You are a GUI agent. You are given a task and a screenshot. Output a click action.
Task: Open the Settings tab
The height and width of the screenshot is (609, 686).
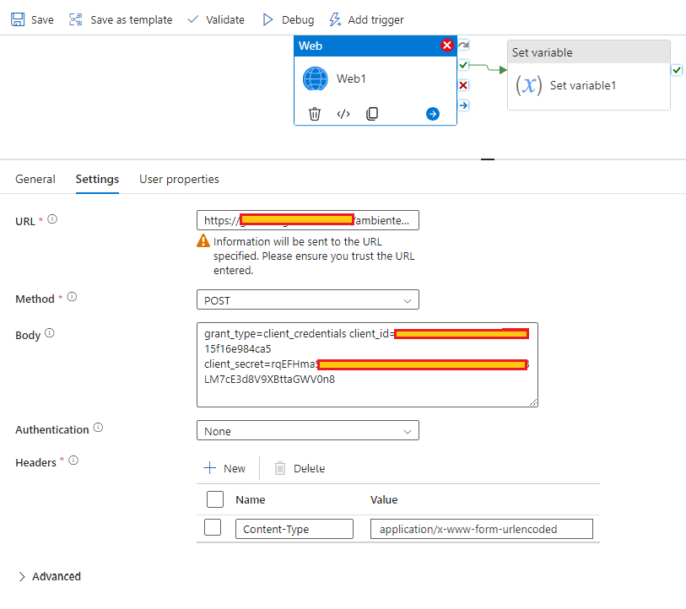point(97,179)
